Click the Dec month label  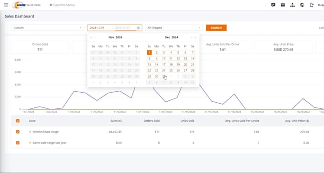pyautogui.click(x=167, y=38)
